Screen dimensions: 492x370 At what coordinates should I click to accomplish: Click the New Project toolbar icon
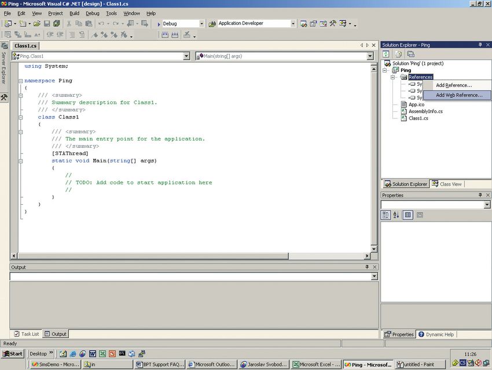[x=8, y=24]
